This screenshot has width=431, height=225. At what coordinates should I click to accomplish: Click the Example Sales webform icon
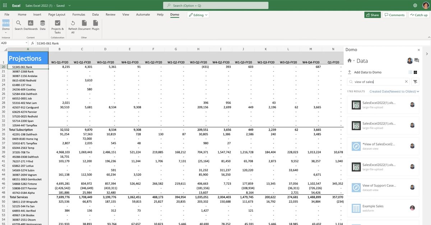tap(356, 208)
